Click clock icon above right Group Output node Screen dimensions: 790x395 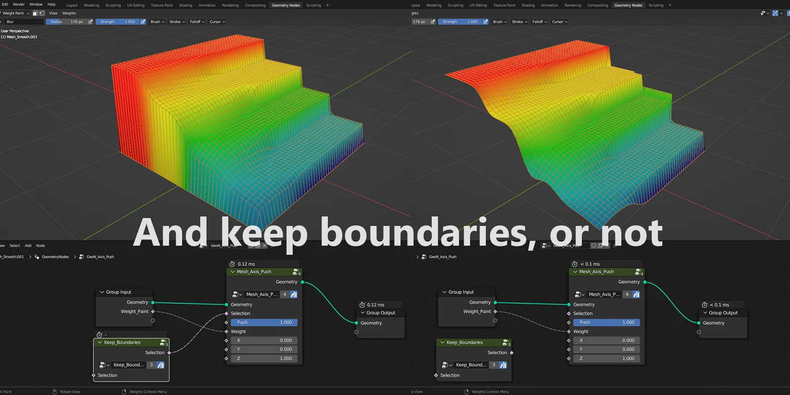pos(705,305)
